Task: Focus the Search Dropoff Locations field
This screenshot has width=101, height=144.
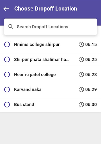Action: (x=50, y=27)
